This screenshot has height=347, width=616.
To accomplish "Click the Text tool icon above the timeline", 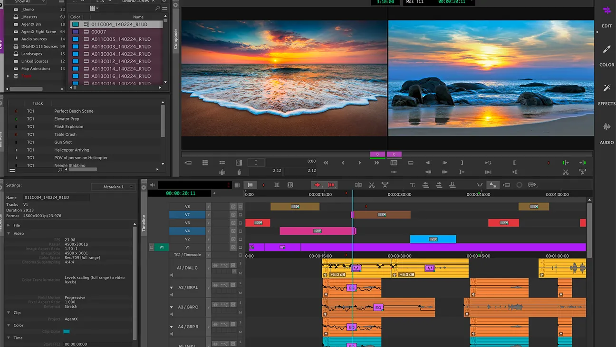I will pyautogui.click(x=413, y=185).
